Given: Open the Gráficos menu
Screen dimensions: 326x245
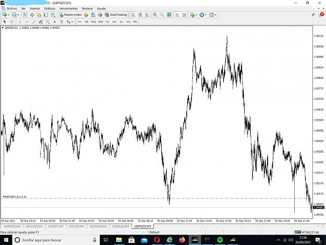Looking at the screenshot, I should 50,8.
